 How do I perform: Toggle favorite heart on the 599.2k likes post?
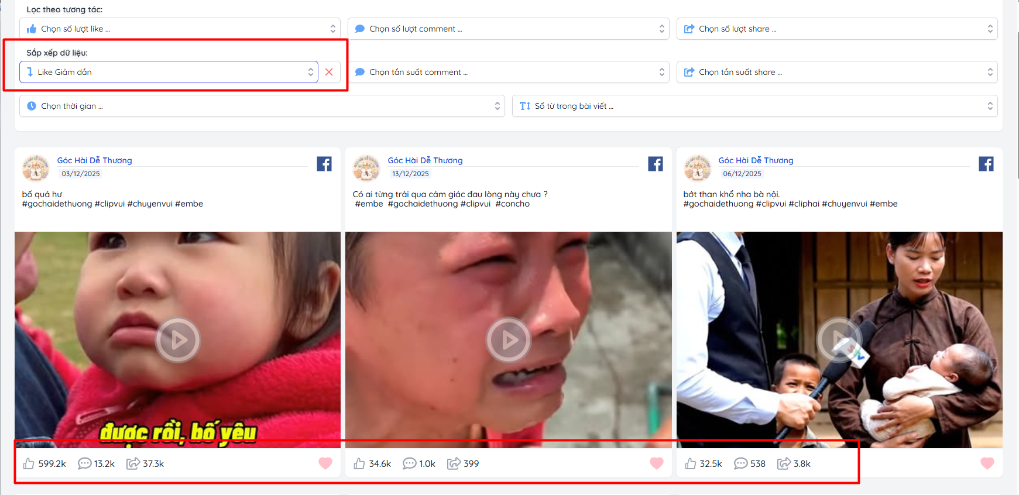point(325,463)
